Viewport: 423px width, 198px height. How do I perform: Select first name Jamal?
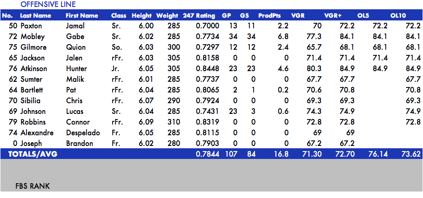(75, 26)
